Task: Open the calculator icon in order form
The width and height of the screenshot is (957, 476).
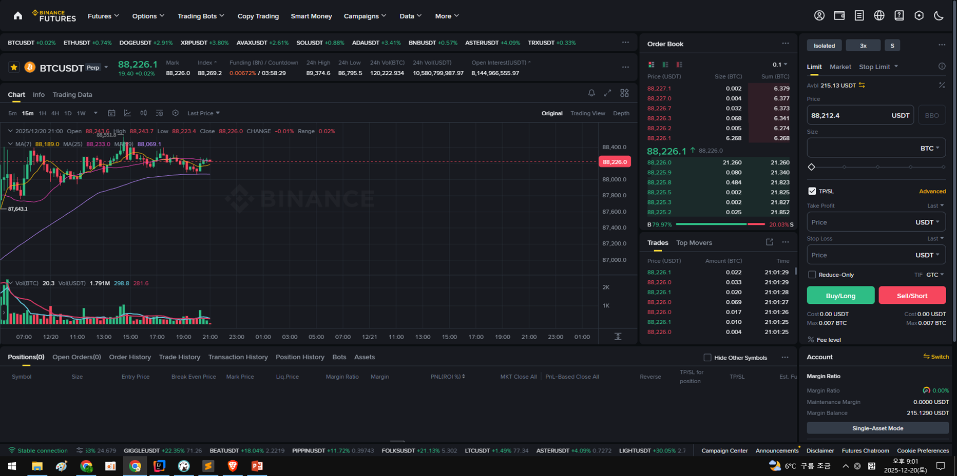Action: (942, 86)
